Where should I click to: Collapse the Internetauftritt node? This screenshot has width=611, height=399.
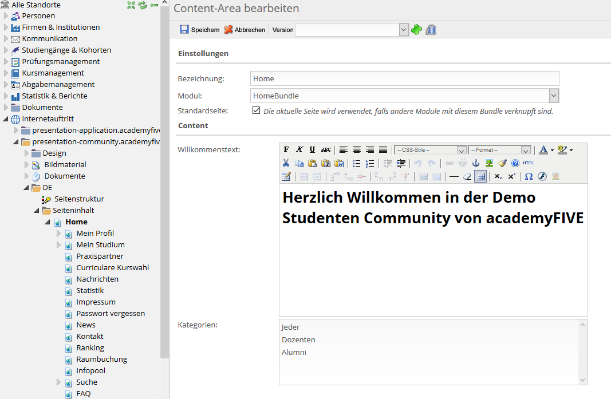point(6,119)
